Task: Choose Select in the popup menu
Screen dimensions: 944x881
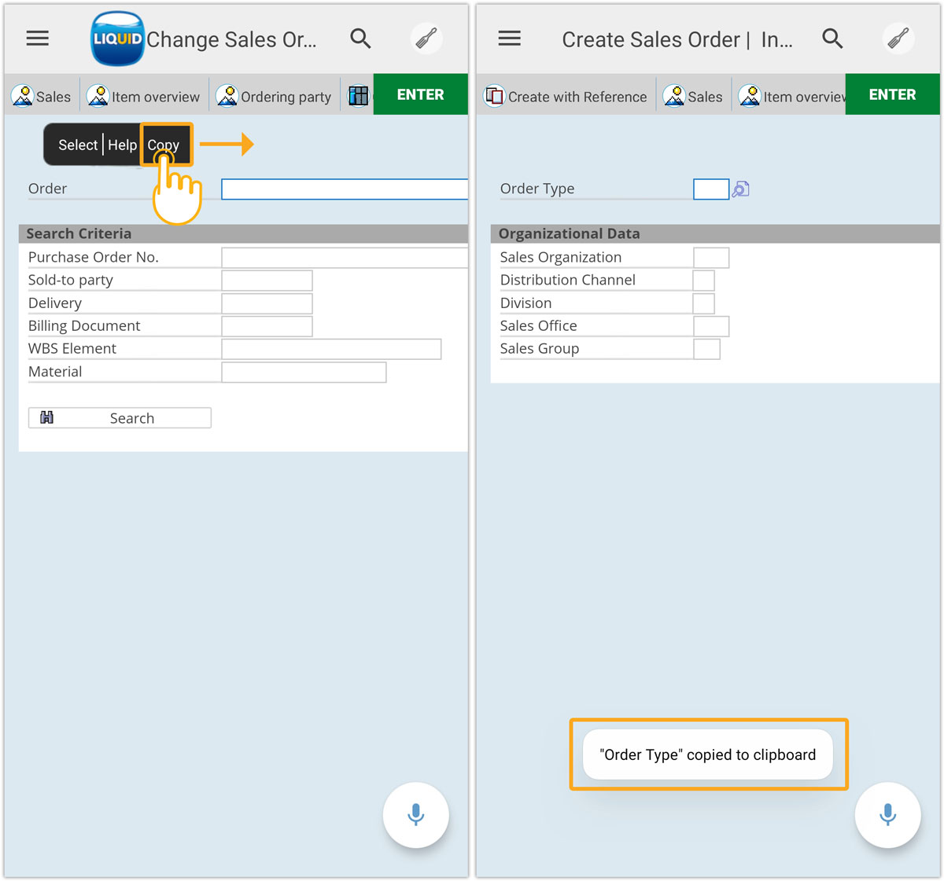Action: click(78, 145)
